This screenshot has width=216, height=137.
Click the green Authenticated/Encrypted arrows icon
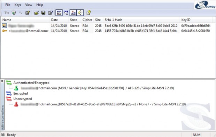(9, 83)
